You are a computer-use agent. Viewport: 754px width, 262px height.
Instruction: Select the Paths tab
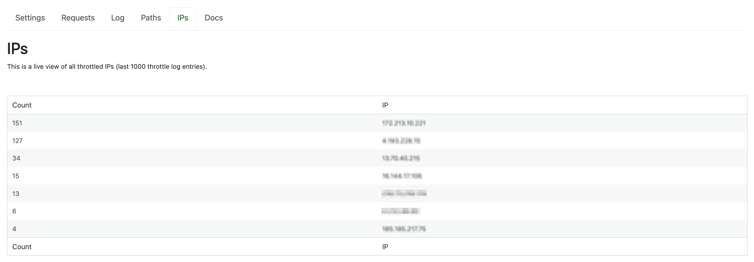click(x=151, y=18)
